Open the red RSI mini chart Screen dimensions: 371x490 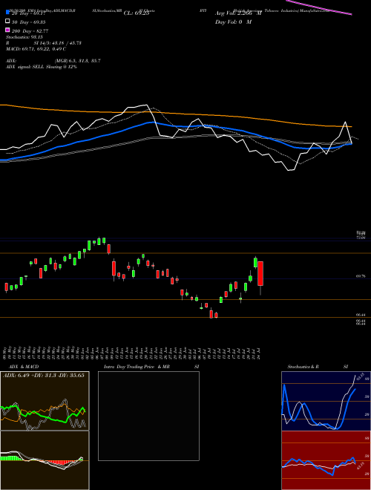[x=326, y=460]
